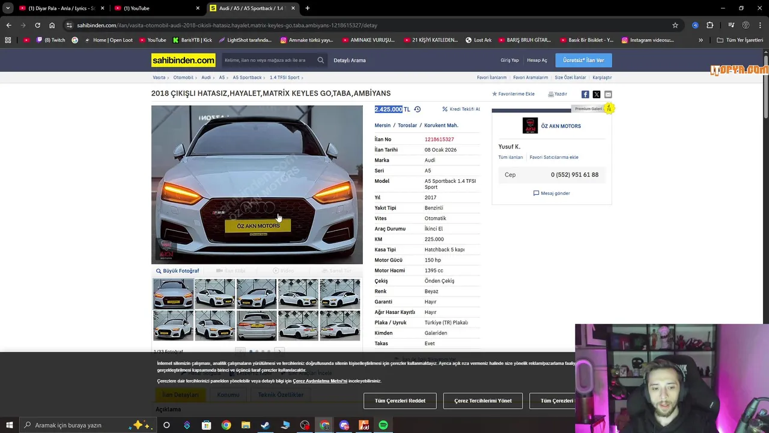Open Tüm Yer İşaretleri bookmarks folder

[x=740, y=40]
